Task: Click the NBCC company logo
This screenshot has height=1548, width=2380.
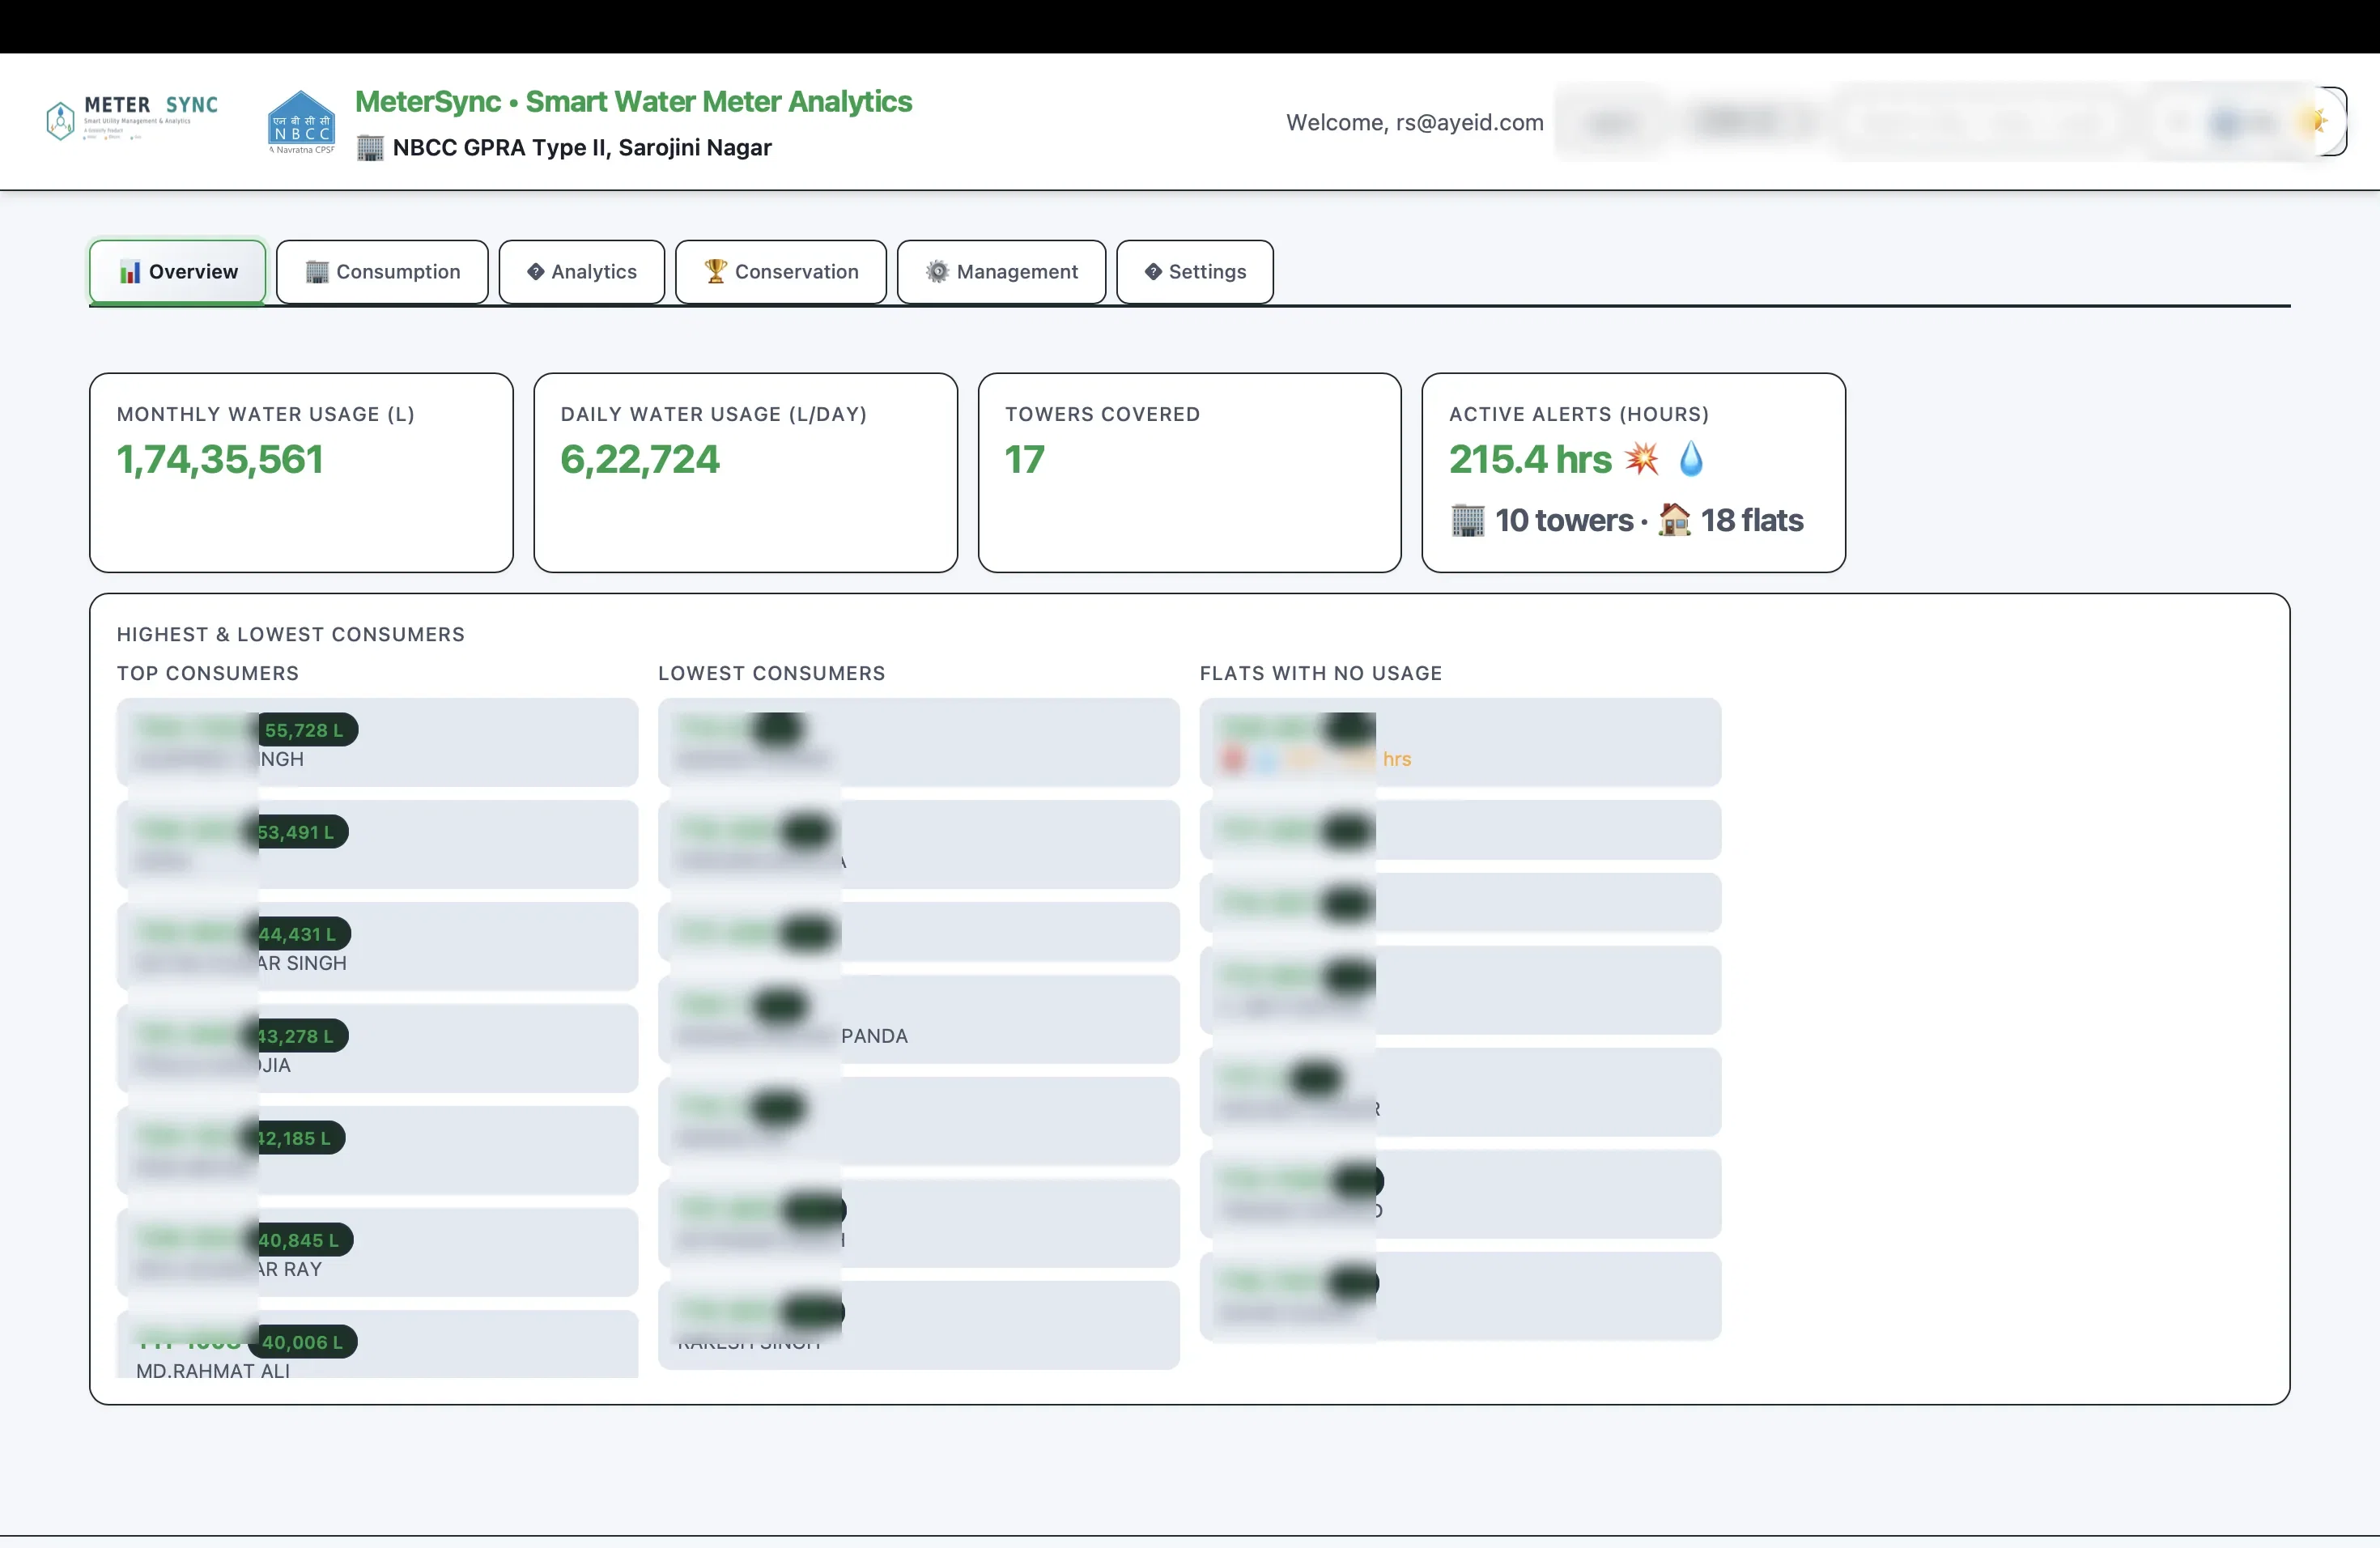Action: (x=301, y=120)
